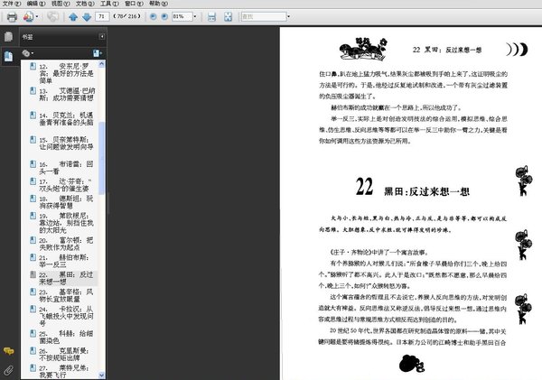The width and height of the screenshot is (542, 380).
Task: Open the 编辑 menu
Action: click(x=36, y=4)
